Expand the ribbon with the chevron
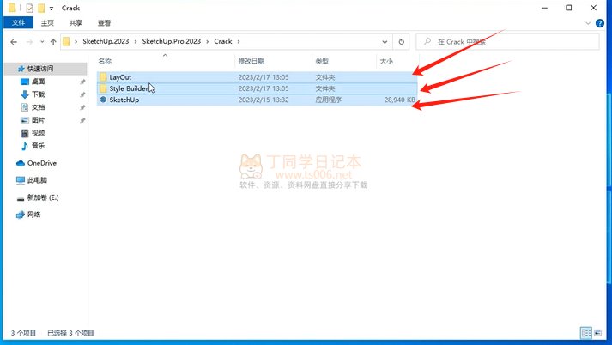The image size is (612, 345). click(588, 23)
